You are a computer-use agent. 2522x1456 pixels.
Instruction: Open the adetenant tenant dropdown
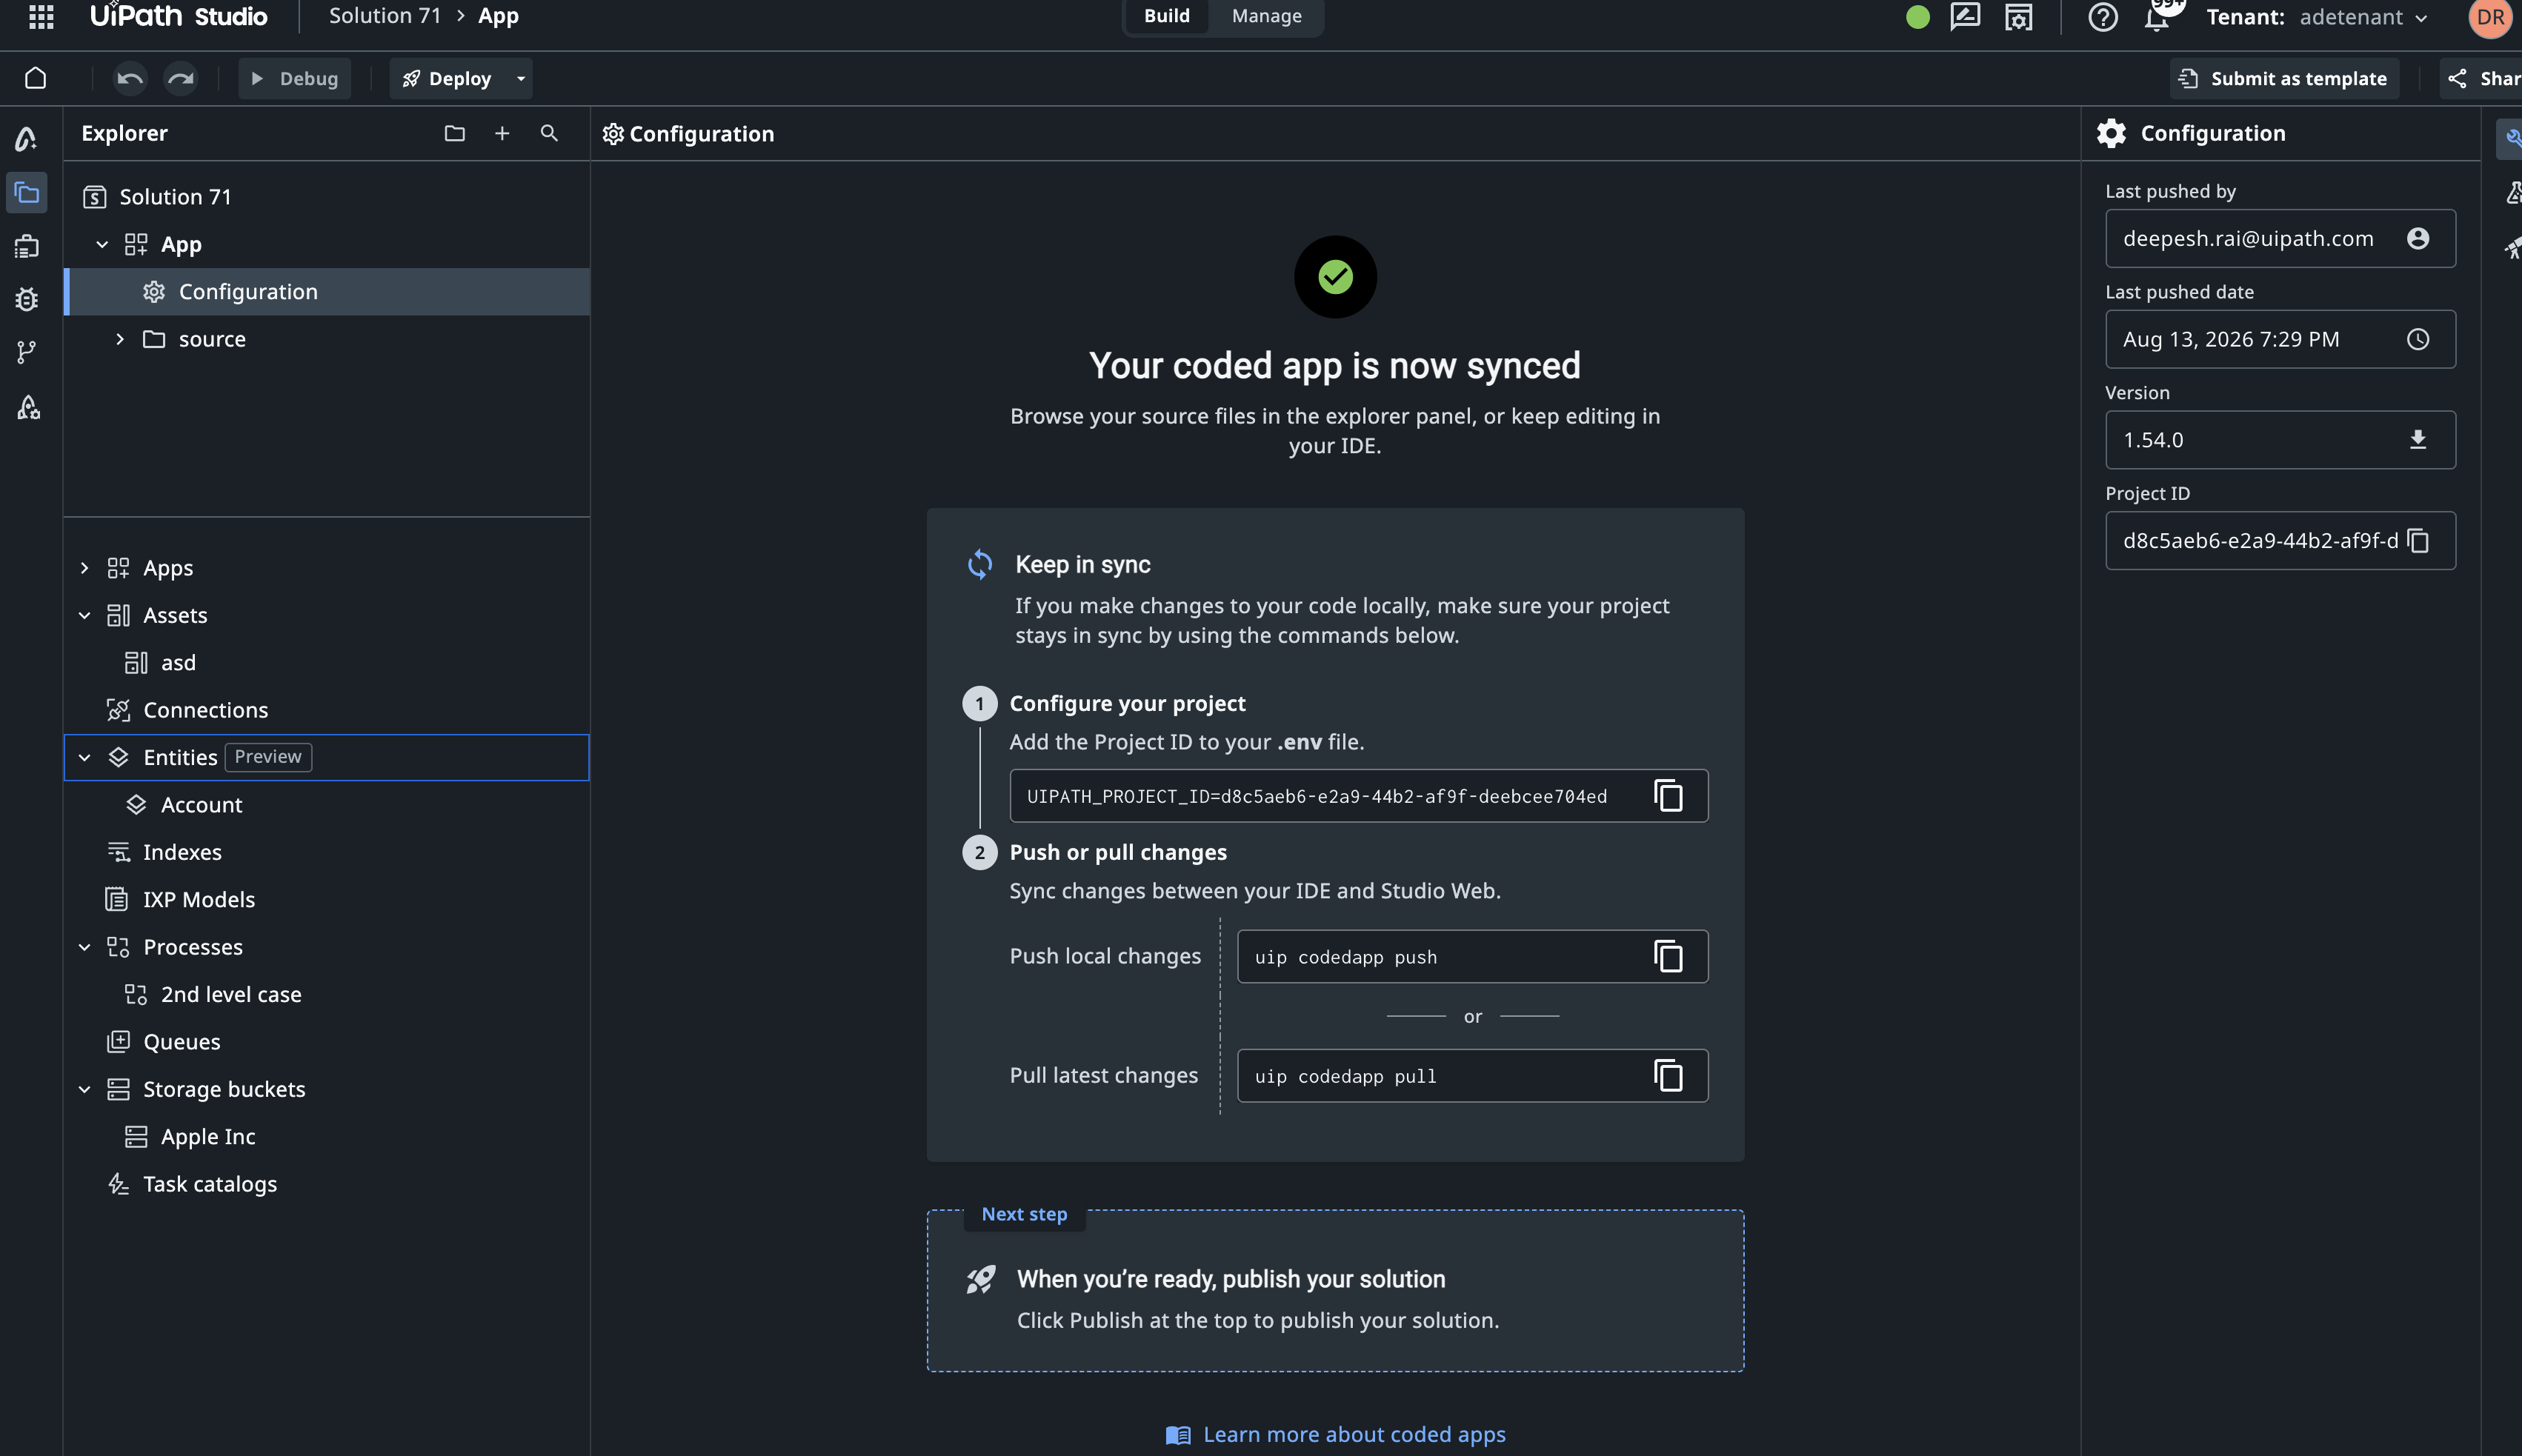pos(2363,17)
